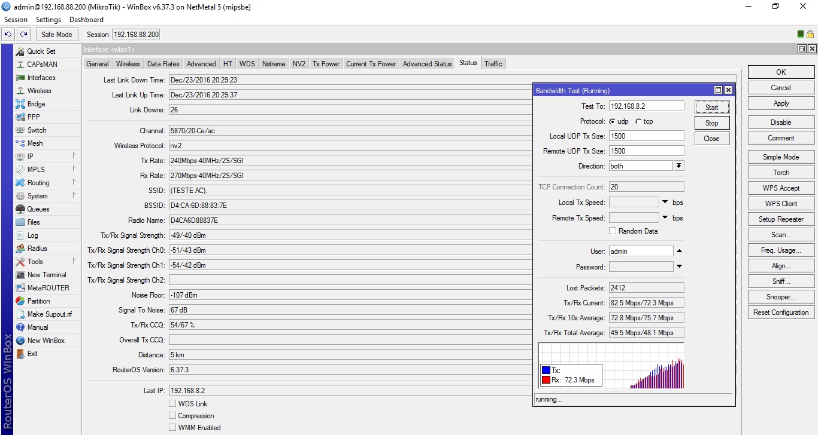818x435 pixels.
Task: Toggle the WMM Enabled checkbox
Action: [x=172, y=428]
